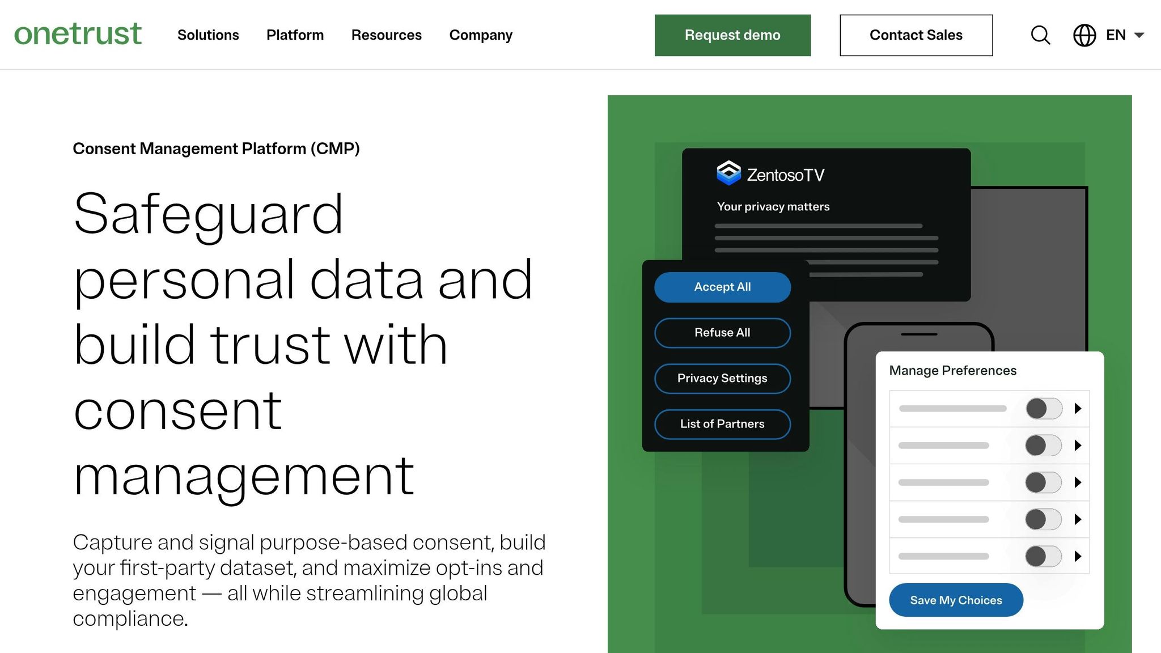Open the search magnifying glass icon
Viewport: 1161px width, 653px height.
(x=1040, y=35)
